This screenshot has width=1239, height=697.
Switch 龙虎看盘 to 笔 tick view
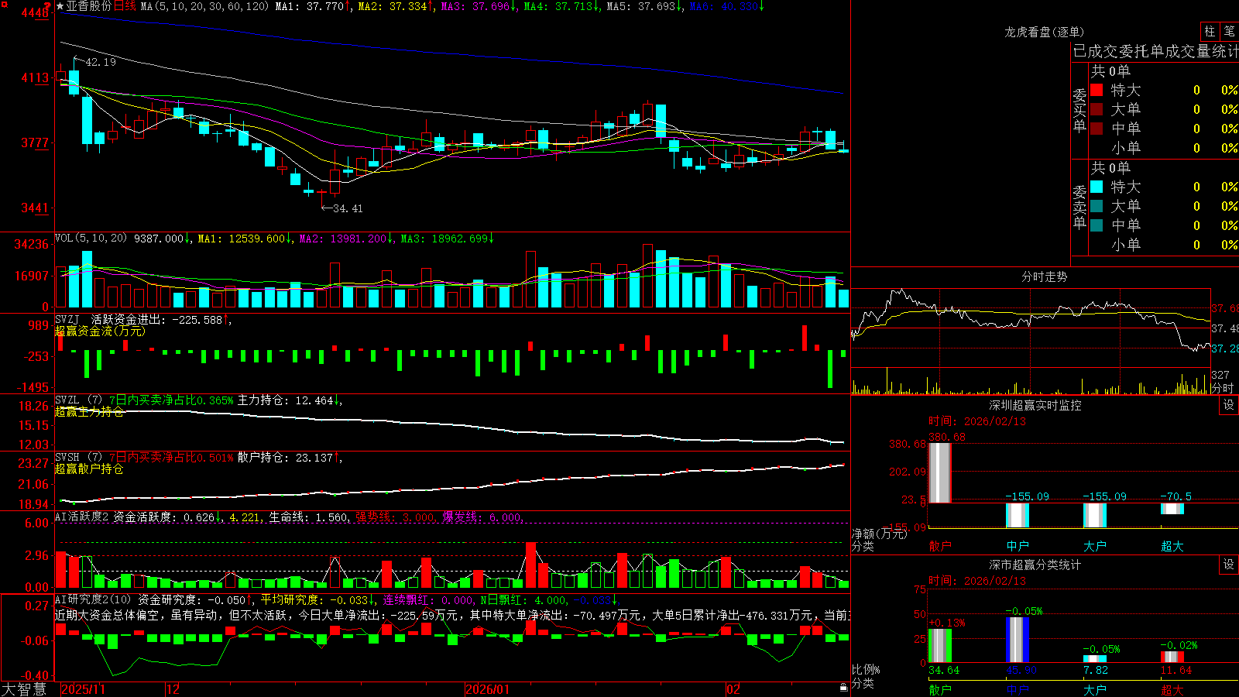click(1230, 31)
